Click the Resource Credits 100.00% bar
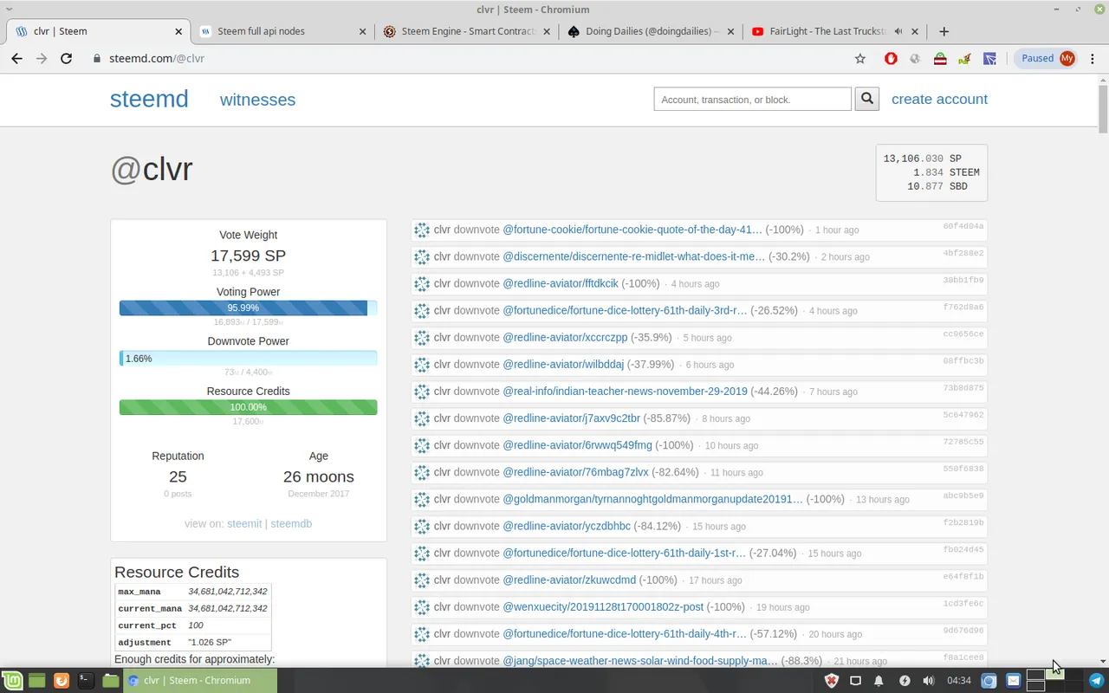The image size is (1109, 693). [248, 407]
